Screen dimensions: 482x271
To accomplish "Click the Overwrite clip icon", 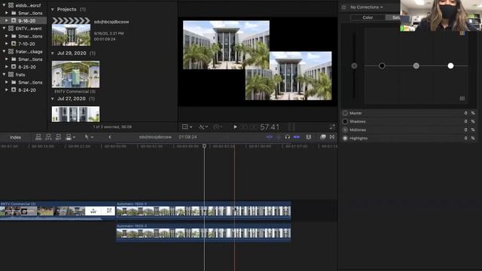I will coord(69,137).
